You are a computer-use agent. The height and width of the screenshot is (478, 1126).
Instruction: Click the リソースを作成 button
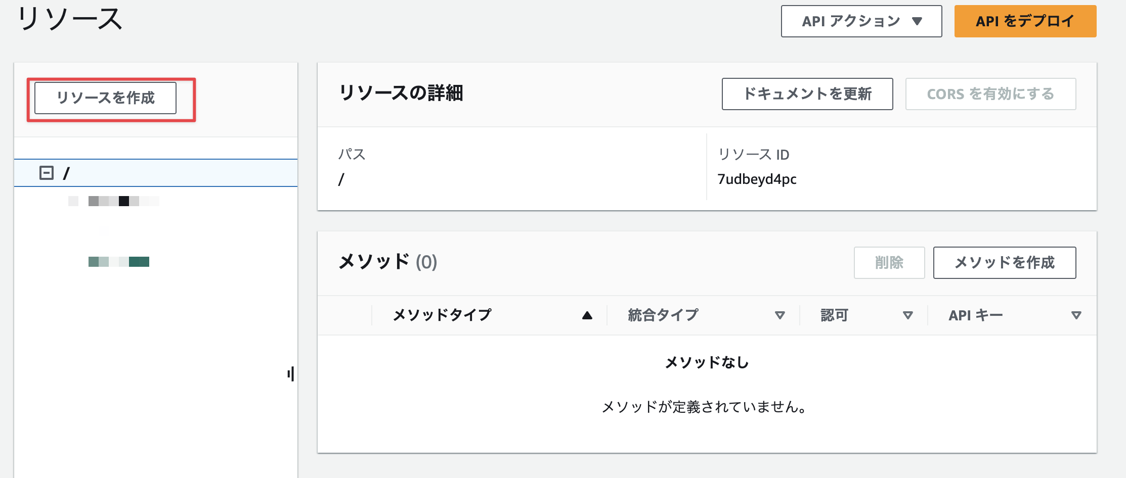105,98
